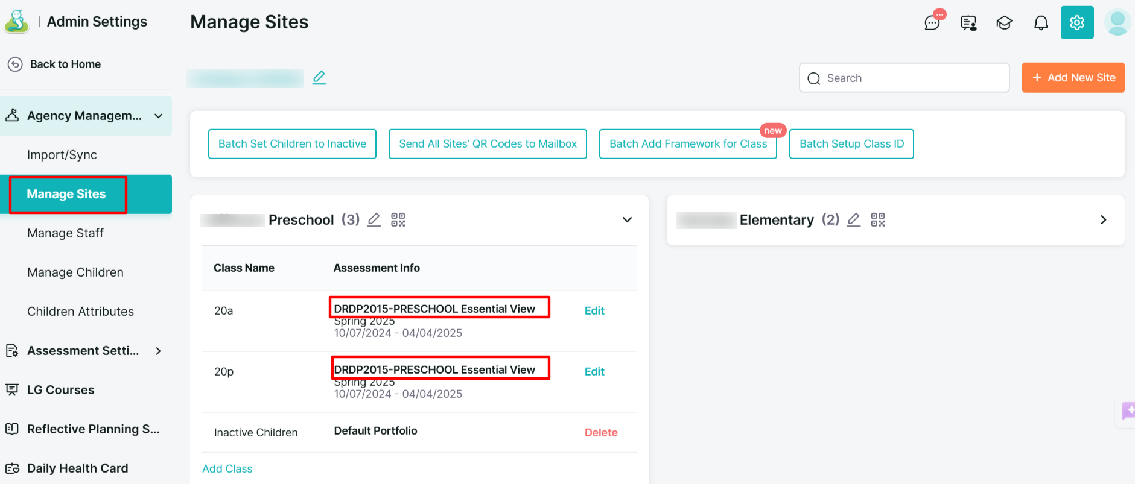Edit the Preschool site name pencil icon
Viewport: 1135px width, 484px height.
click(x=374, y=220)
